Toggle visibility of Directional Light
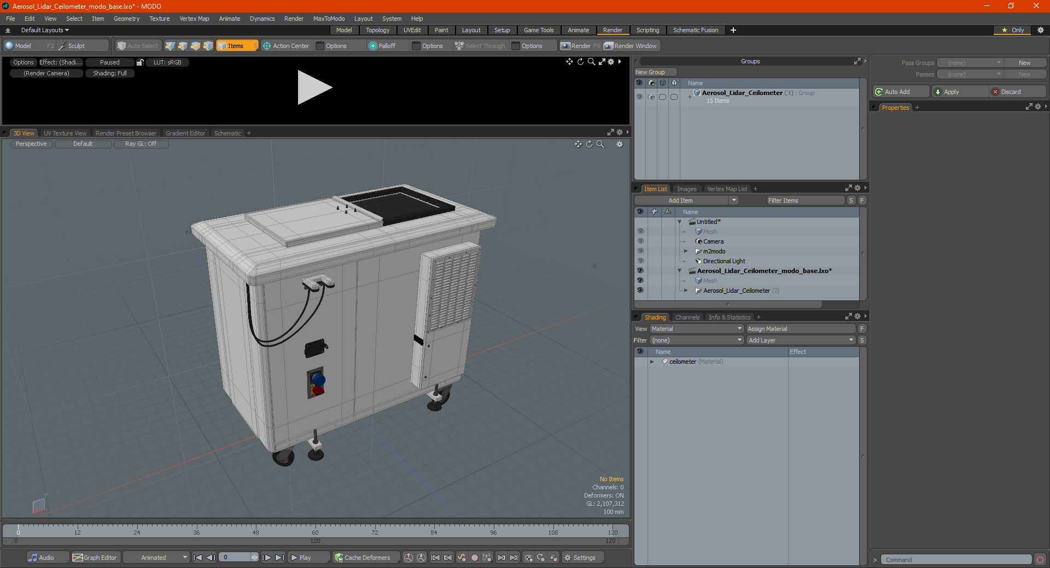1050x568 pixels. (x=640, y=261)
